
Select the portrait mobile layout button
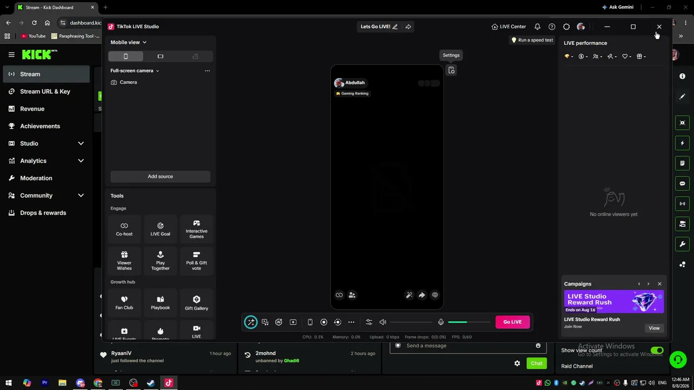[126, 56]
